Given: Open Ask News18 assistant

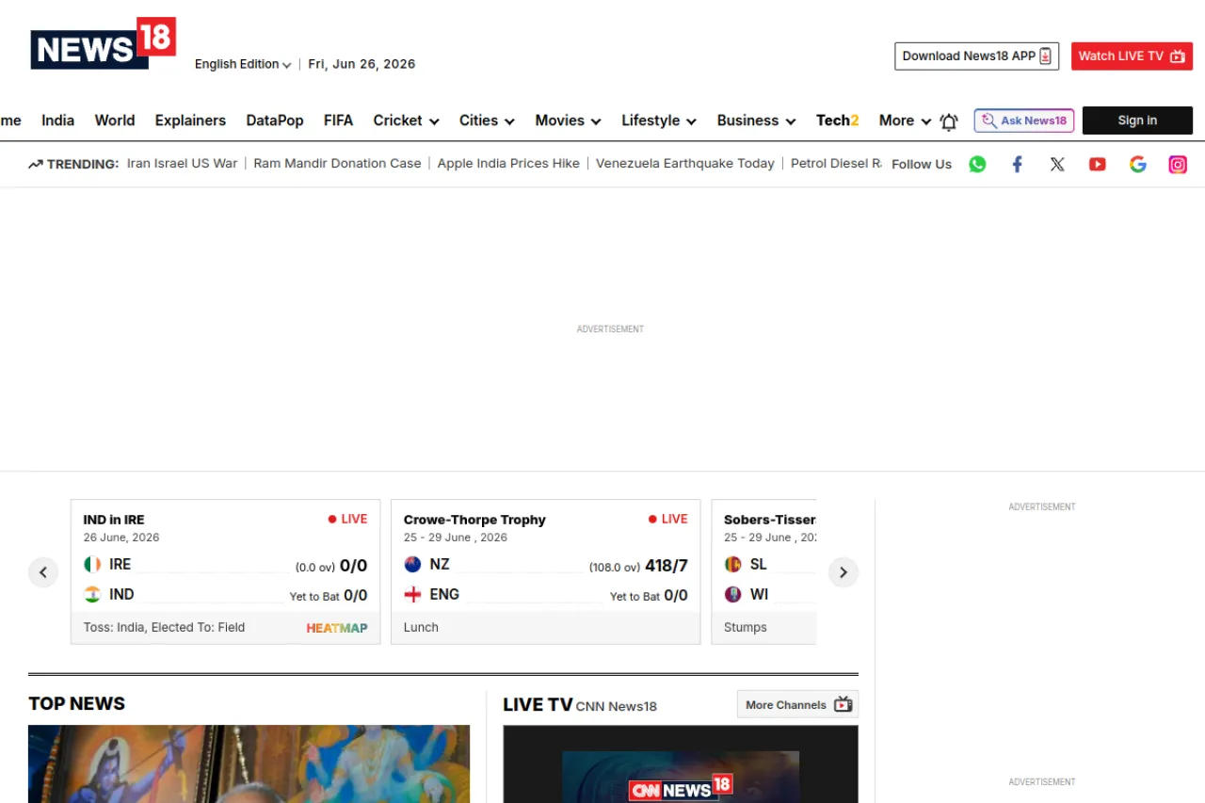Looking at the screenshot, I should pyautogui.click(x=1024, y=120).
